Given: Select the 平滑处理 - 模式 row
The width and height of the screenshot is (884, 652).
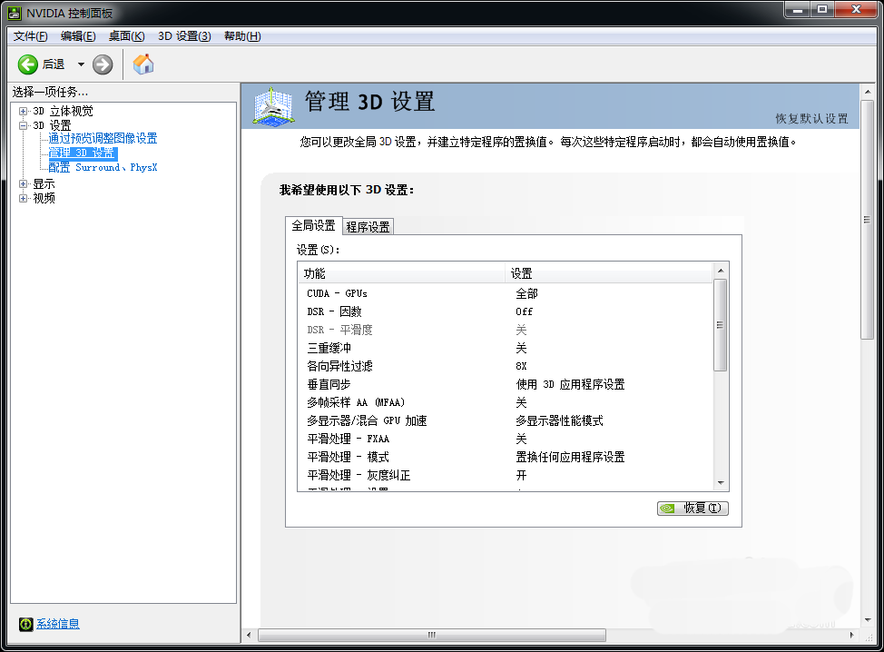Looking at the screenshot, I should (506, 457).
